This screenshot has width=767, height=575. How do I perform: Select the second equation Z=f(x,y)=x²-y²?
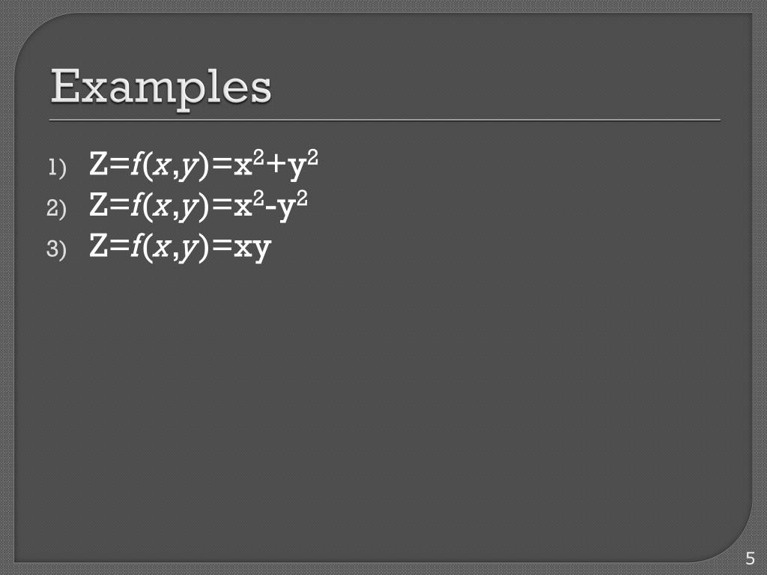(198, 205)
